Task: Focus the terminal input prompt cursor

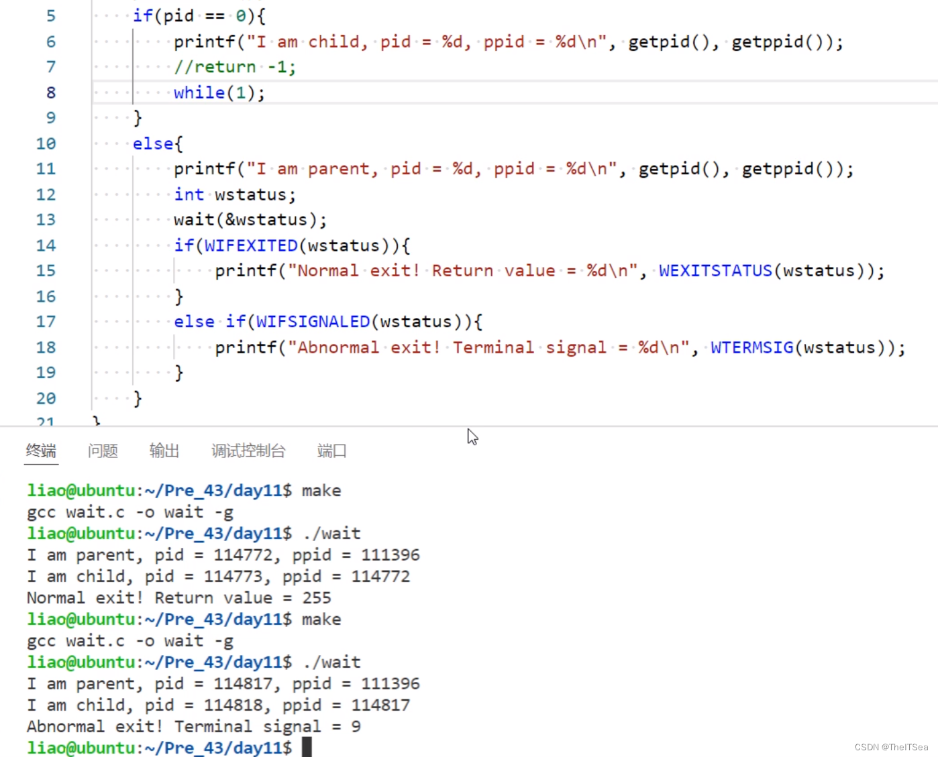Action: point(307,747)
